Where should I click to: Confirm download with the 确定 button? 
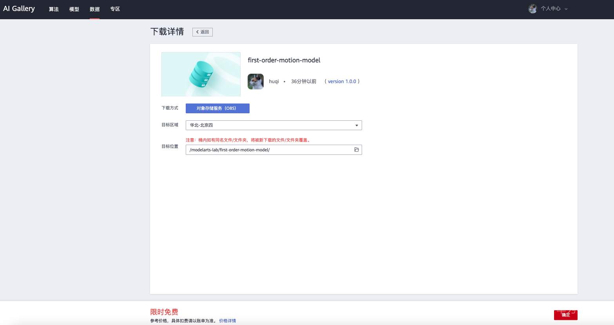coord(566,315)
